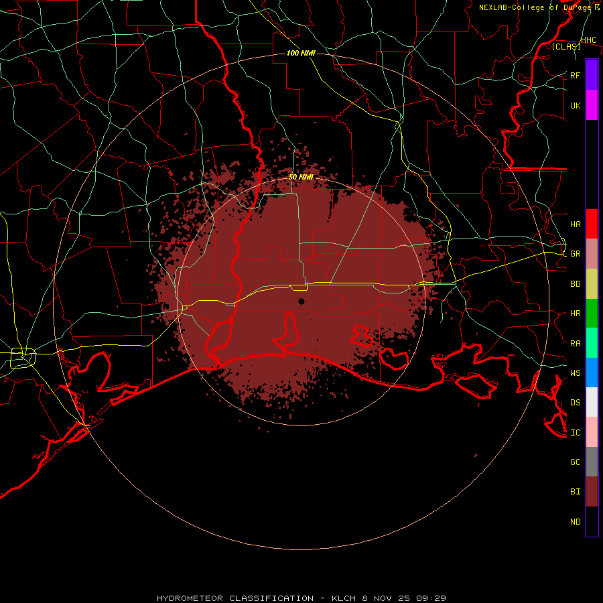Click the GC gray legend swatch
The width and height of the screenshot is (603, 603).
tap(592, 462)
